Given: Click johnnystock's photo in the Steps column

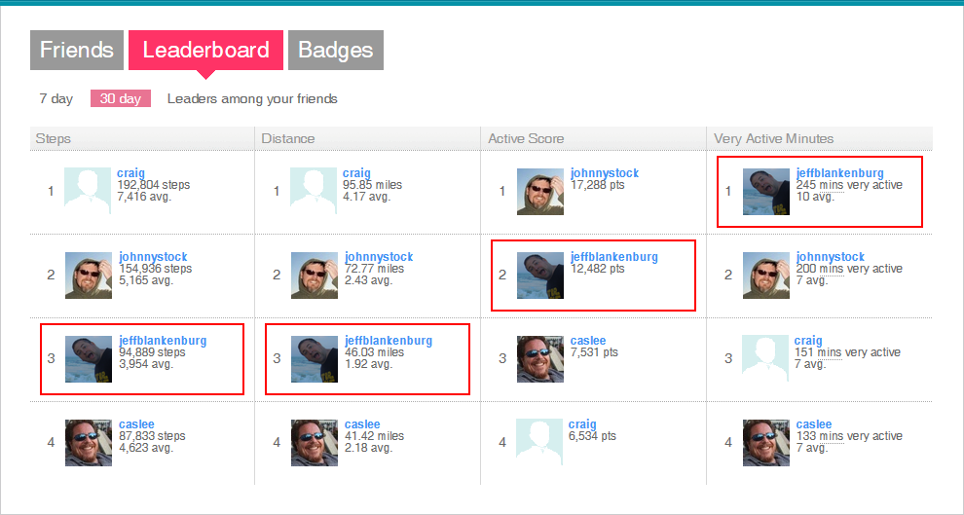Looking at the screenshot, I should (x=89, y=276).
